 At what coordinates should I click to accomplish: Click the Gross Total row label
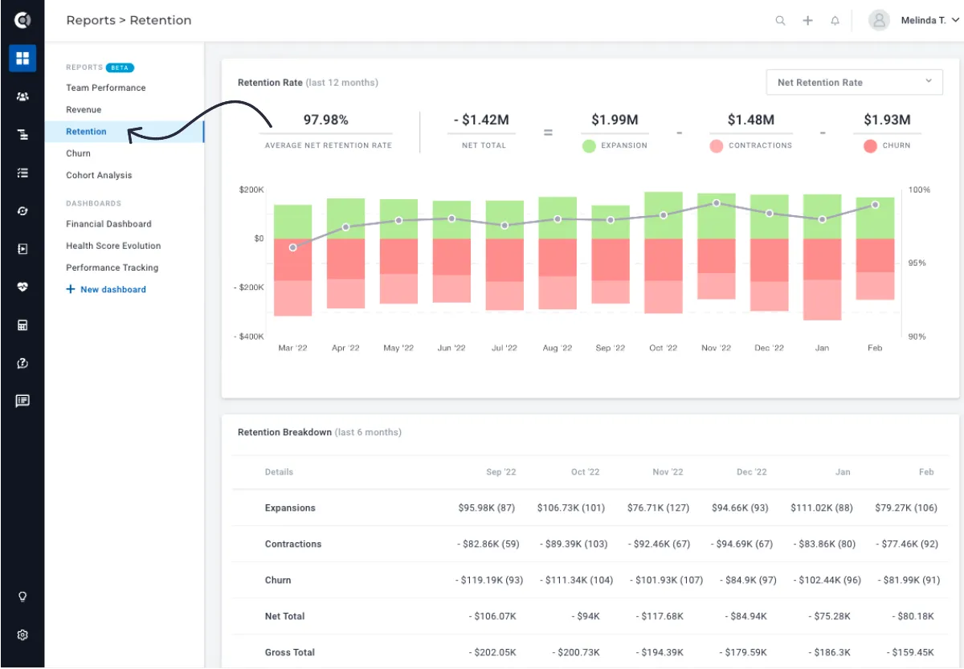tap(290, 652)
